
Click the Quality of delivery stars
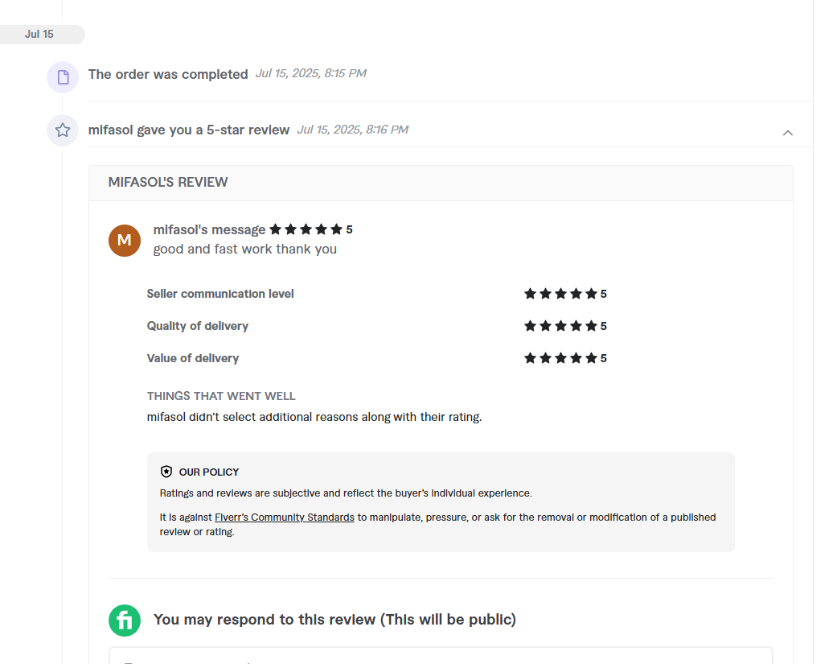click(560, 326)
